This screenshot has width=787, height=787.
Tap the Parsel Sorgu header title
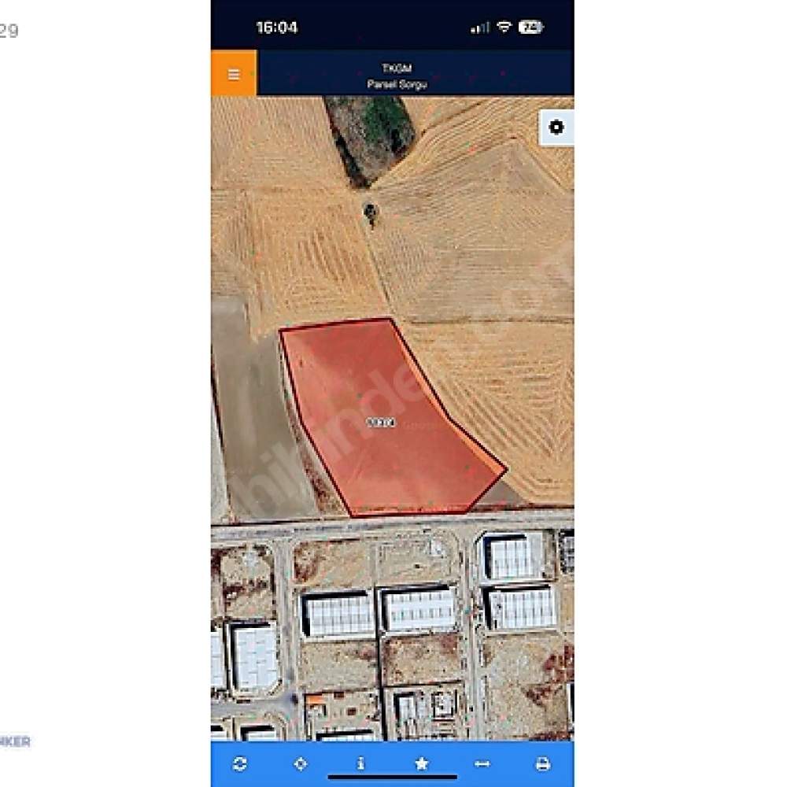pos(397,84)
